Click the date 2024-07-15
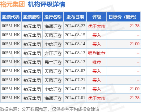The image size is (141, 112). pyautogui.click(x=75, y=89)
